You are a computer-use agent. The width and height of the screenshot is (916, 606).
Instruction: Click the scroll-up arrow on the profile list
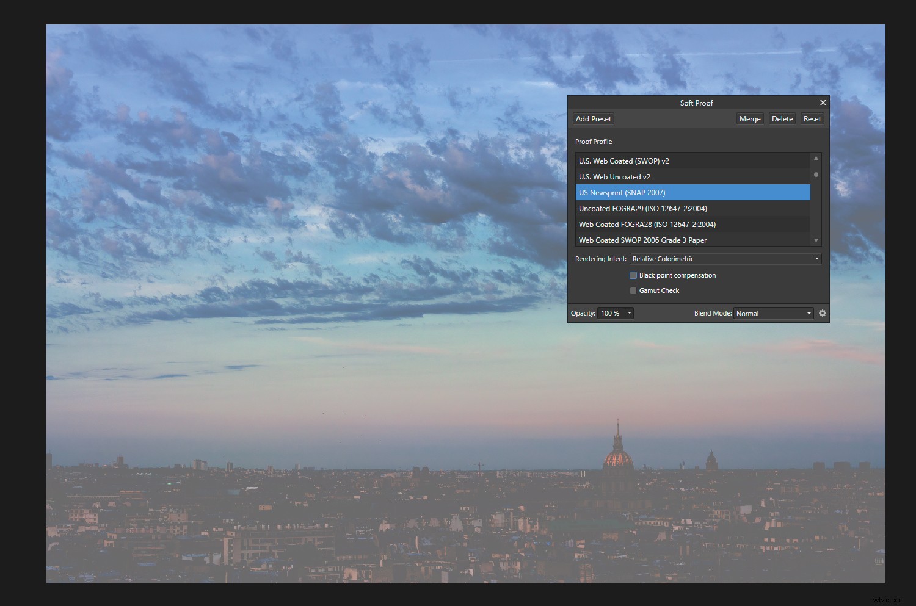(x=816, y=157)
